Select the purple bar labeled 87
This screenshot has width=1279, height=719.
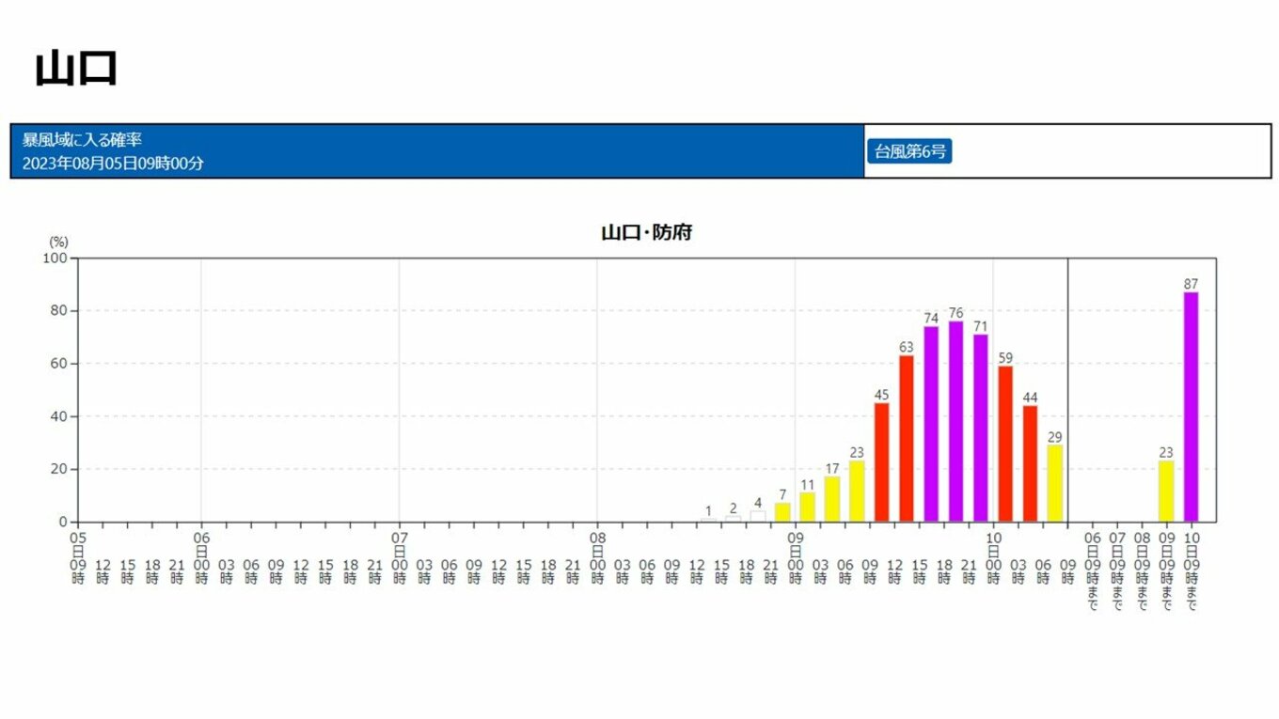tap(1191, 407)
